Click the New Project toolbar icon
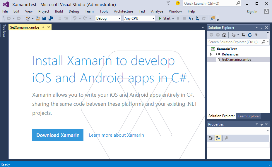The image size is (272, 167). tap(28, 18)
